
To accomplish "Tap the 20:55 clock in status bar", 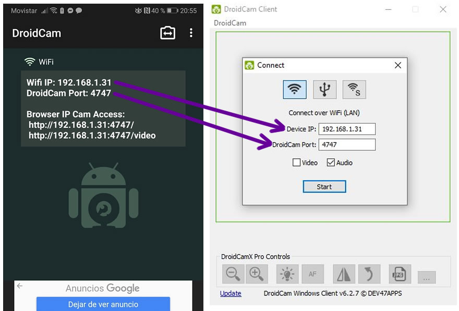I will pyautogui.click(x=188, y=11).
